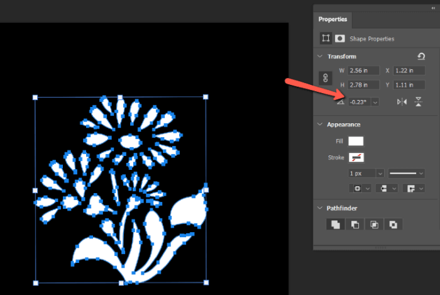This screenshot has height=295, width=440.
Task: Open the rotation angle dropdown
Action: [x=375, y=102]
